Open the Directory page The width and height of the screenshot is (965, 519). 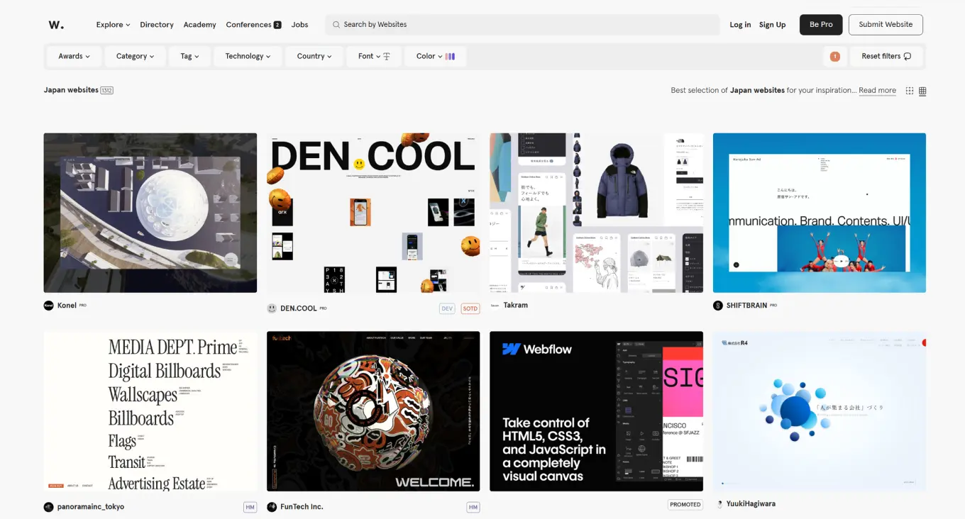(157, 25)
